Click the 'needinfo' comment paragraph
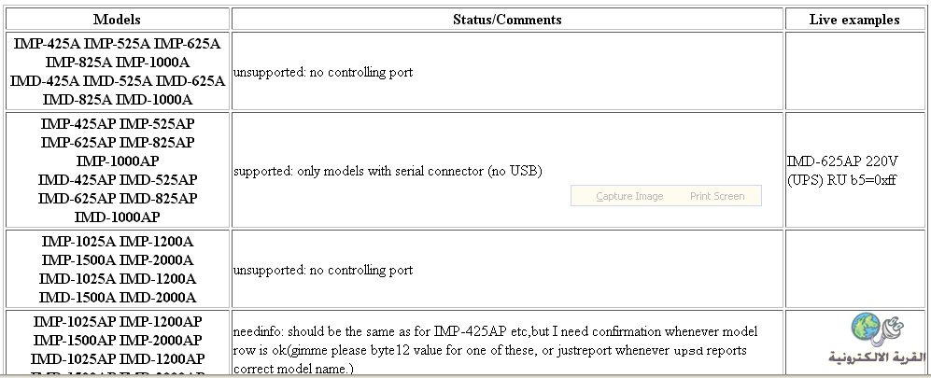 495,350
